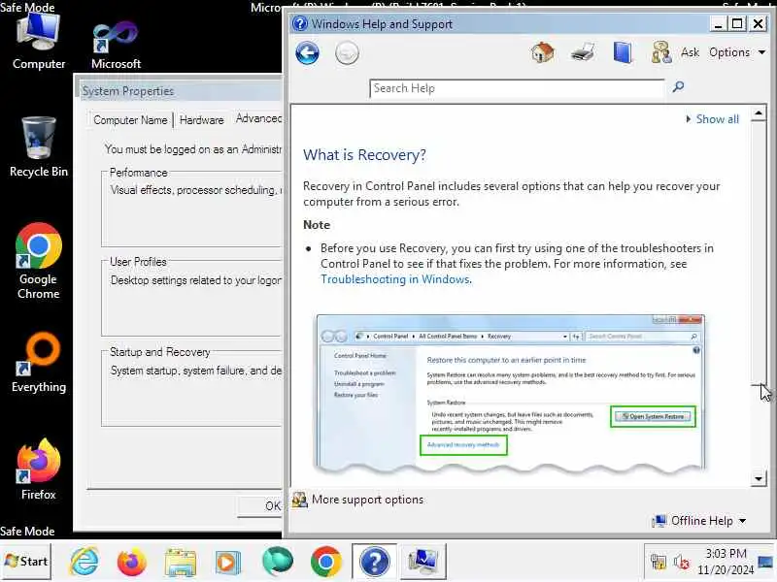The image size is (777, 582).
Task: Click the User Profiles group label
Action: (x=138, y=262)
